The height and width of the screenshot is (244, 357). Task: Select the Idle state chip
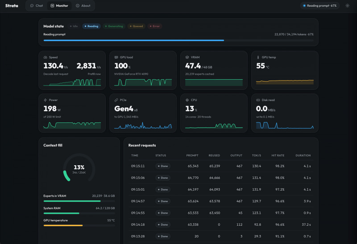pos(74,26)
